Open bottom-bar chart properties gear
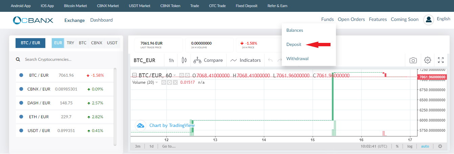 [x=440, y=146]
